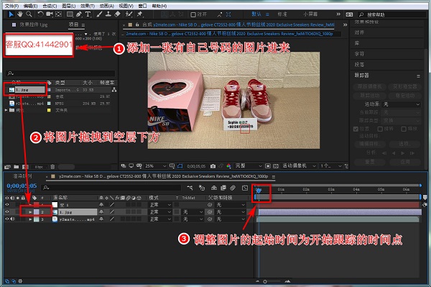The height and width of the screenshot is (287, 431).
Task: Select the Brush tool
Action: [x=99, y=14]
